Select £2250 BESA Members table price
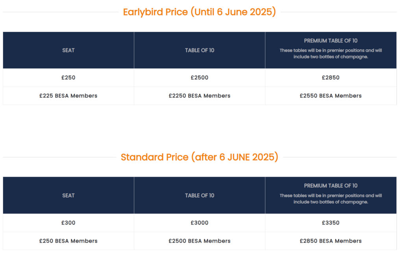This screenshot has height=253, width=403. (x=200, y=96)
